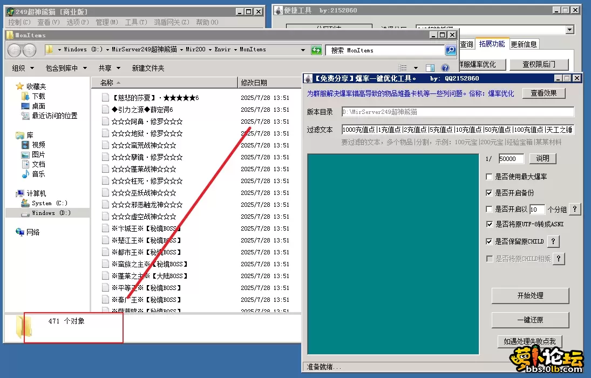Enable the 是否开启以 分组 checkbox
This screenshot has height=378, width=591.
pos(489,209)
